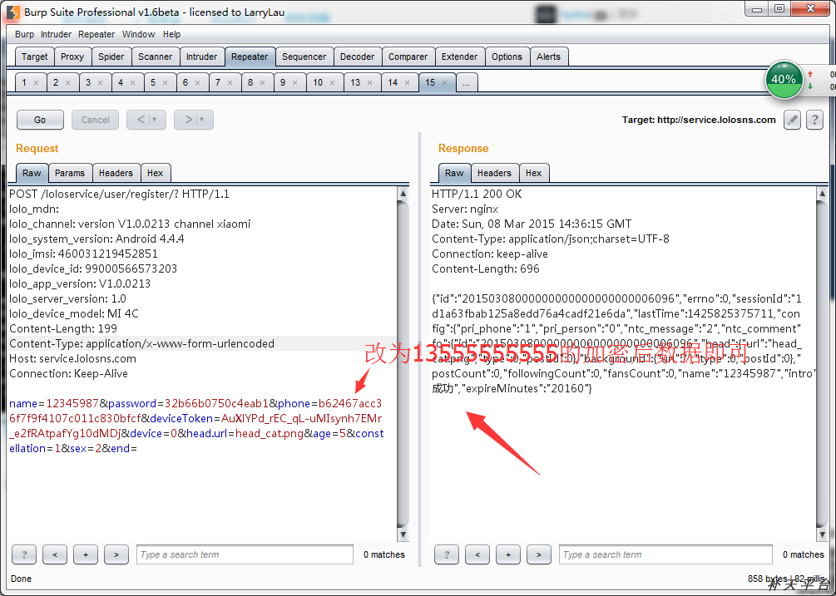Select the request Params tab

click(x=70, y=173)
